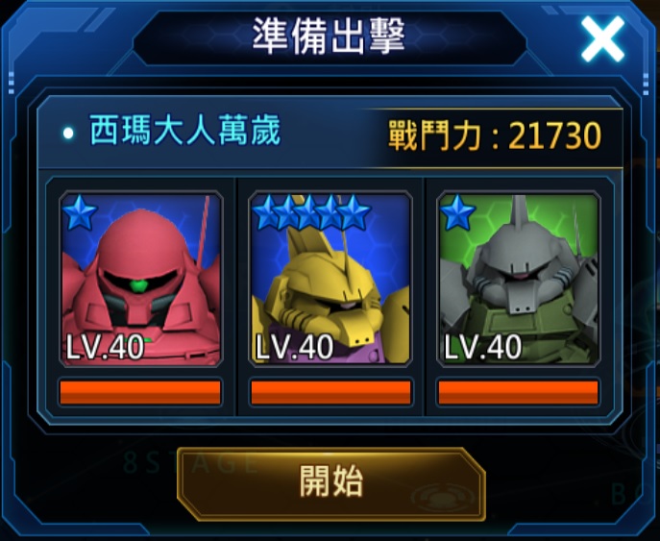Select the yellow mech unit portrait
Screen dimensions: 660x541
tap(330, 279)
